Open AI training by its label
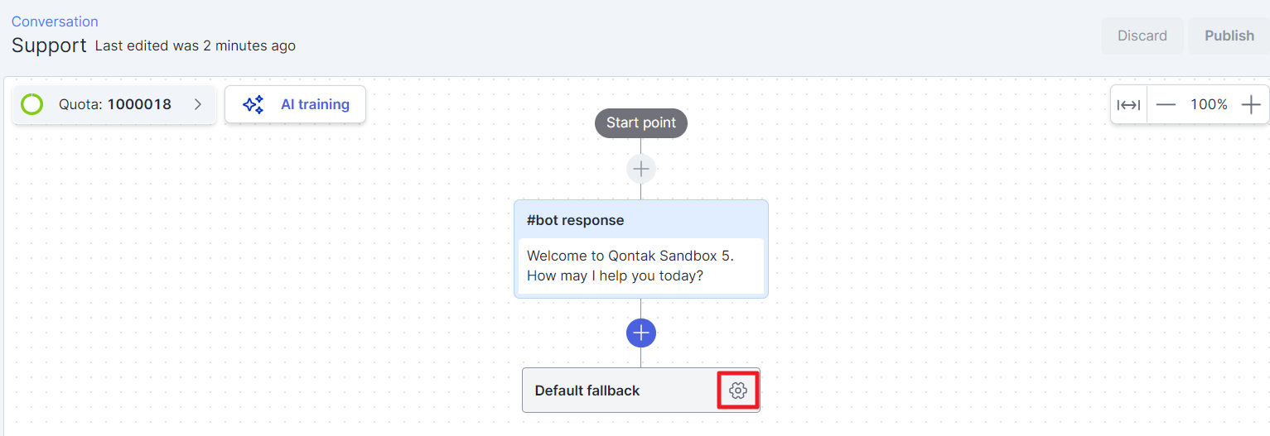The height and width of the screenshot is (436, 1270). coord(315,105)
